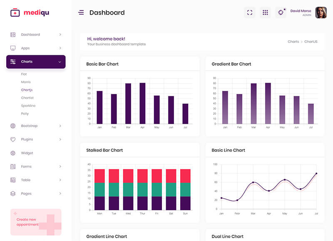The width and height of the screenshot is (333, 241).
Task: Expand the Bootstrap menu chevron
Action: pos(60,126)
